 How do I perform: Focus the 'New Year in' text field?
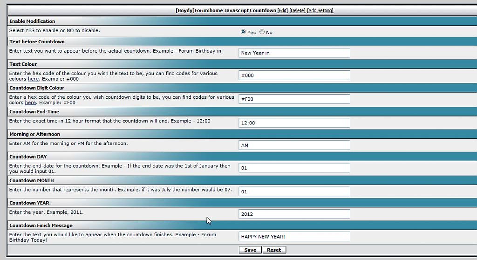pyautogui.click(x=294, y=53)
